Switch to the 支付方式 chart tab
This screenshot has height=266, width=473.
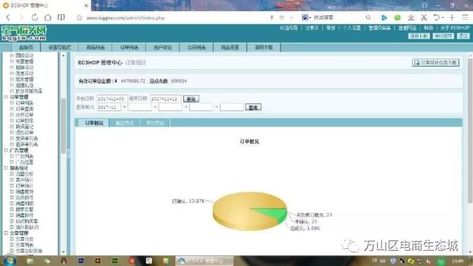[155, 123]
